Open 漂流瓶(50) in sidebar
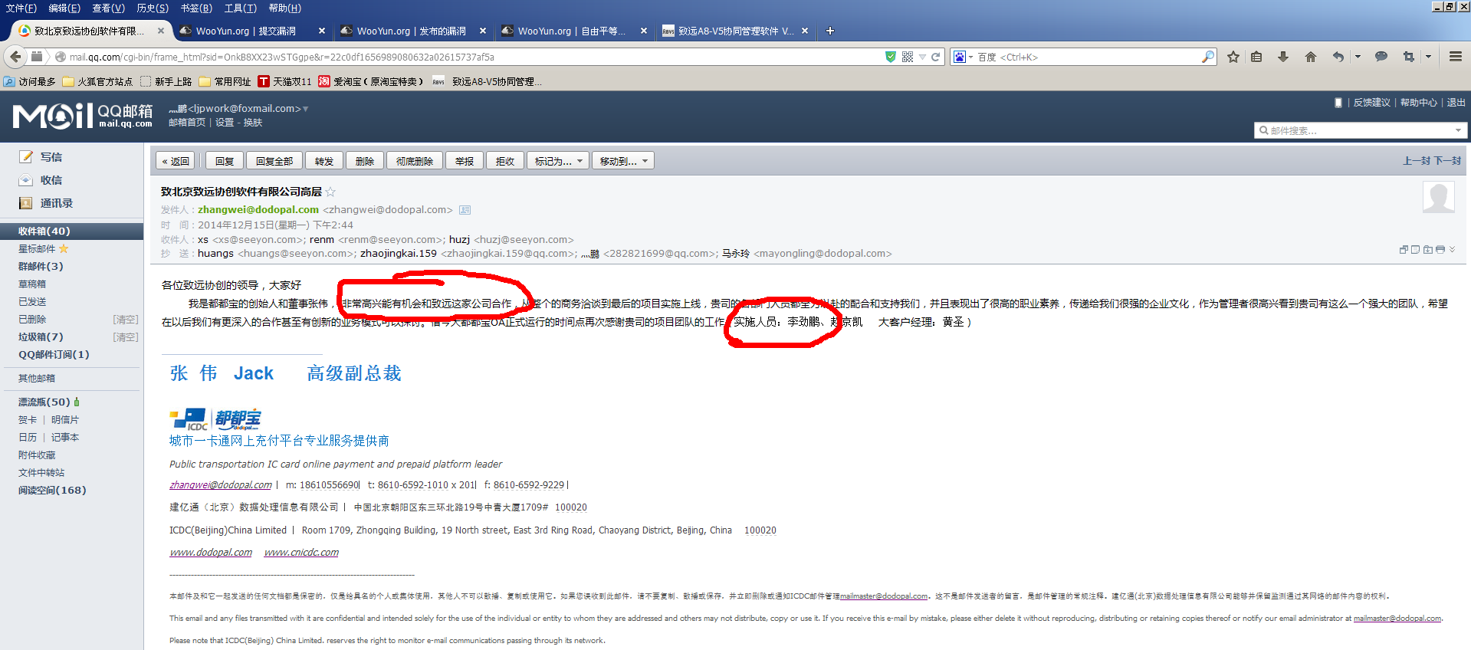1471x650 pixels. pos(44,402)
